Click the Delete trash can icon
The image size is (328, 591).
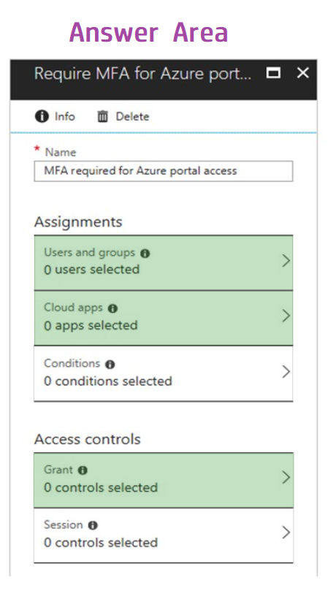point(102,116)
